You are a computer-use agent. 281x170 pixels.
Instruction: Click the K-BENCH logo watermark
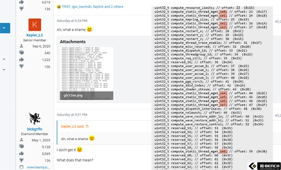click(x=264, y=166)
